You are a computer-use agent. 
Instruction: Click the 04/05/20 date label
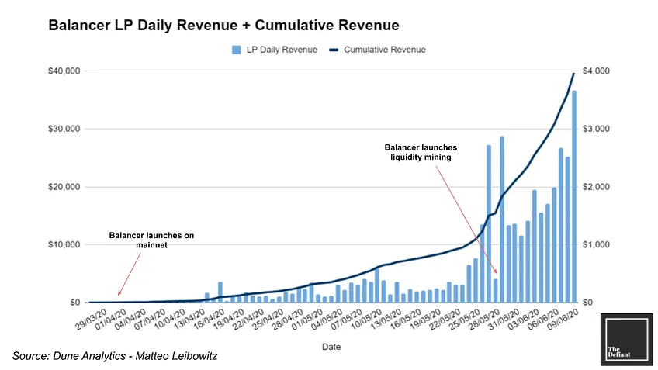pos(327,320)
